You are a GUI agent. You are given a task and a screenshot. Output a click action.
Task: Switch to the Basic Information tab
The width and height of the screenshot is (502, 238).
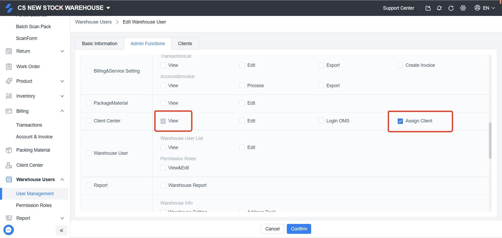coord(99,44)
